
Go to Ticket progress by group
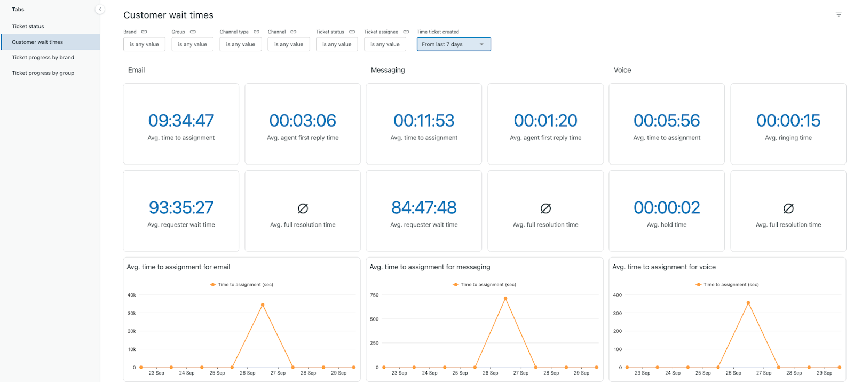(43, 73)
